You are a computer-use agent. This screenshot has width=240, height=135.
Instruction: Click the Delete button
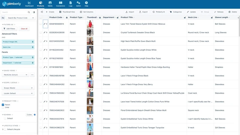pyautogui.click(x=233, y=12)
